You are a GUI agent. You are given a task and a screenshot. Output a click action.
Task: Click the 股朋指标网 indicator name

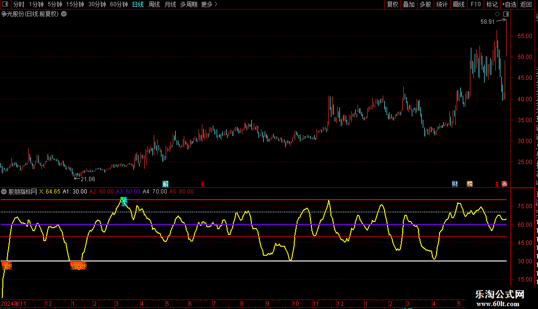coord(23,192)
